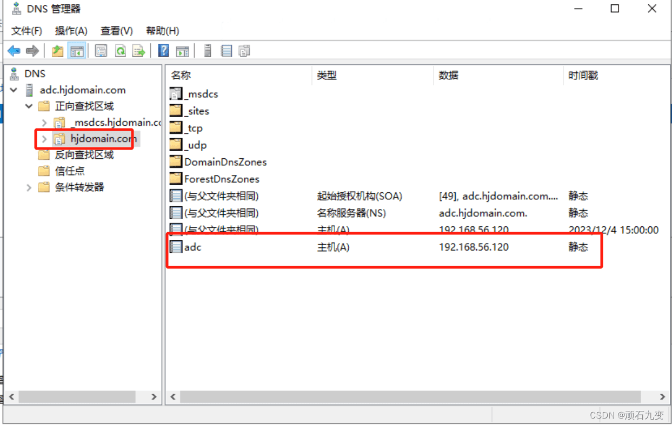672x425 pixels.
Task: Collapse the adc.hjdomain.com server node
Action: click(14, 90)
